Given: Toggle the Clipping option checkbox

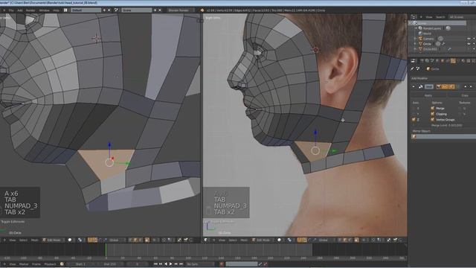Looking at the screenshot, I should pos(432,114).
